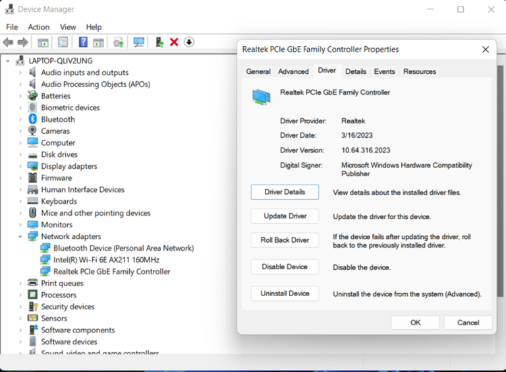Expand Software components chevron
Image resolution: width=506 pixels, height=372 pixels.
coord(20,330)
